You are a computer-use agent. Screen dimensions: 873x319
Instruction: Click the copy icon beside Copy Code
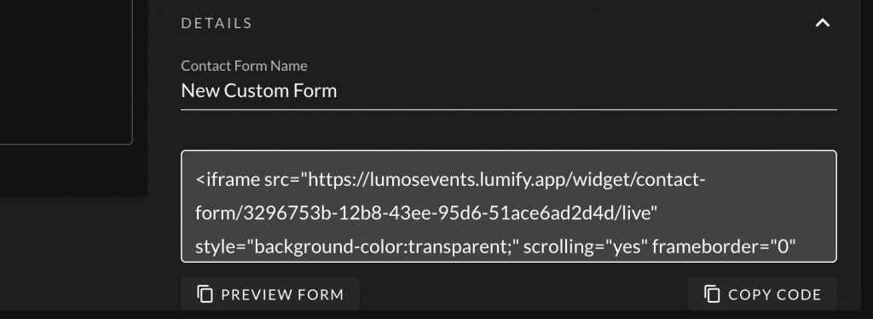[712, 294]
